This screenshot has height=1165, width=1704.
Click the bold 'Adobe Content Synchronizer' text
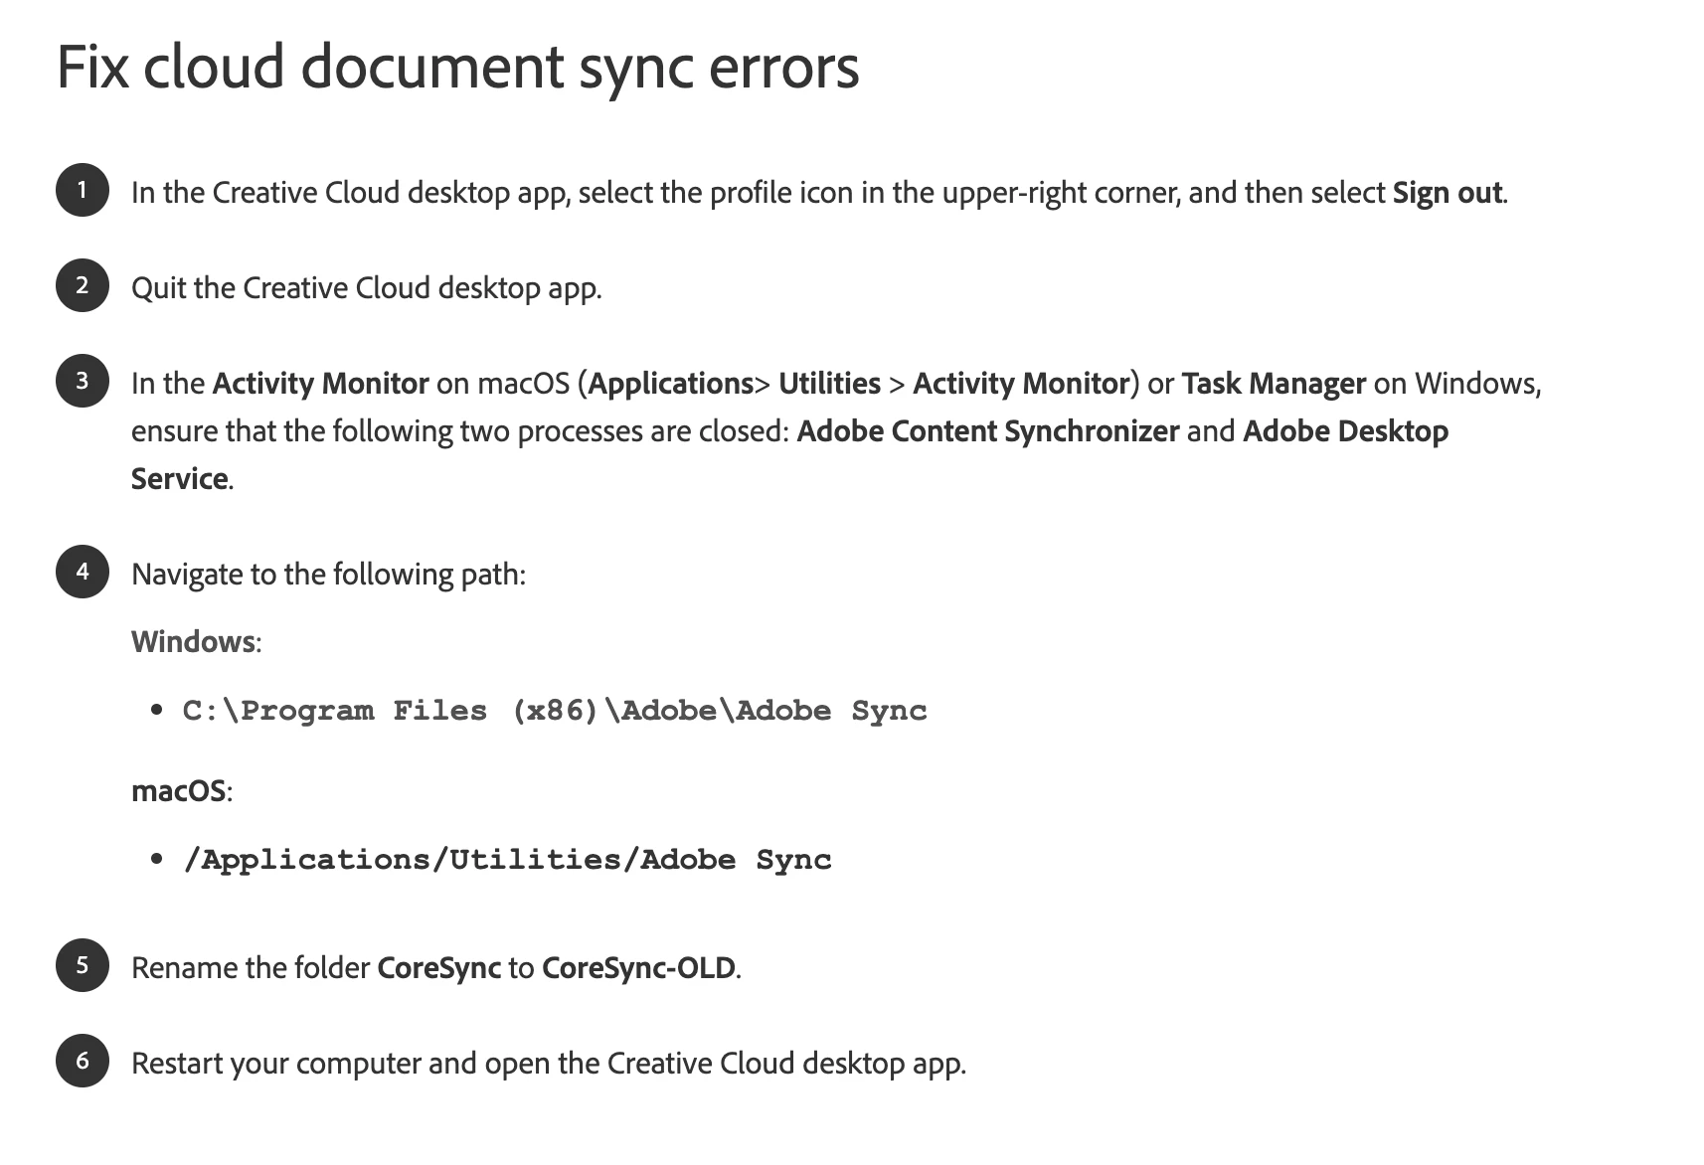point(988,431)
